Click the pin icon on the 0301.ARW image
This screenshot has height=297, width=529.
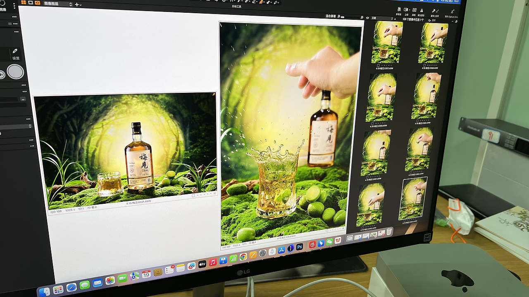[x=214, y=94]
